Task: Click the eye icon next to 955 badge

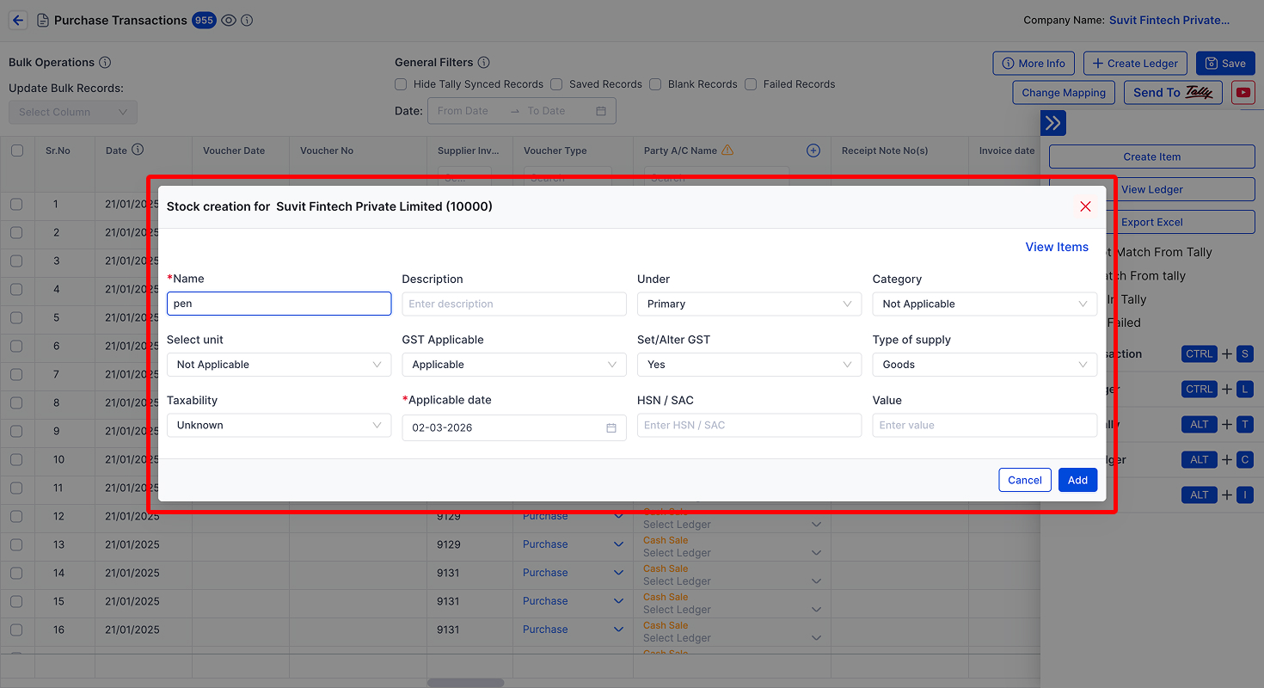Action: [x=229, y=20]
